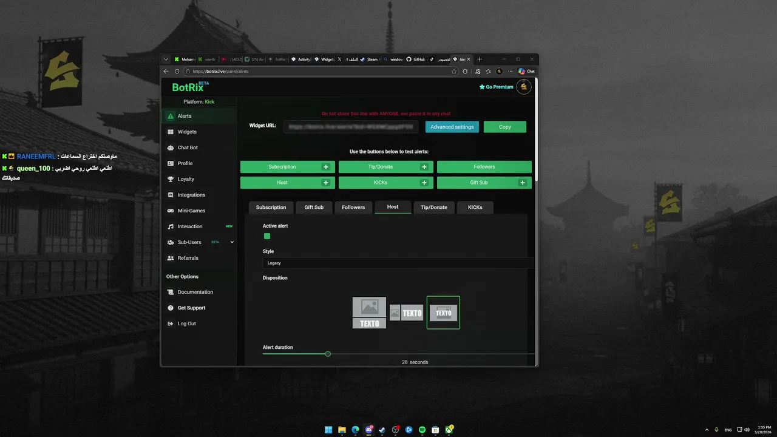Open the browser tab list dropdown
Screen dimensions: 777x437
point(166,59)
